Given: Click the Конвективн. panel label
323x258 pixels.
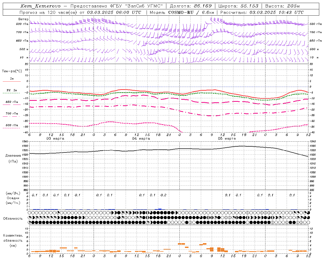Looking at the screenshot, I should 13,236.
